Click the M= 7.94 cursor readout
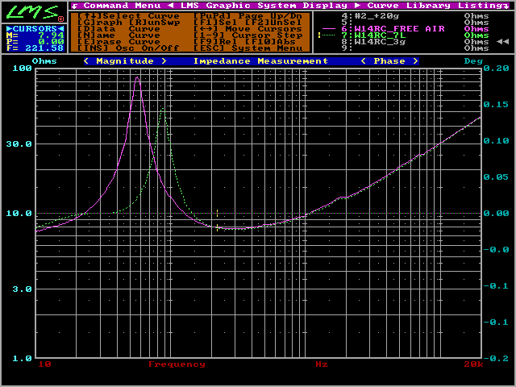The image size is (516, 387). click(x=35, y=35)
